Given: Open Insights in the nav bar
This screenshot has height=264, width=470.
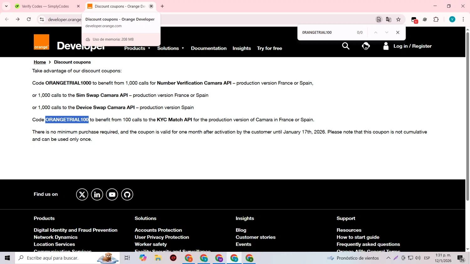Looking at the screenshot, I should point(242,48).
